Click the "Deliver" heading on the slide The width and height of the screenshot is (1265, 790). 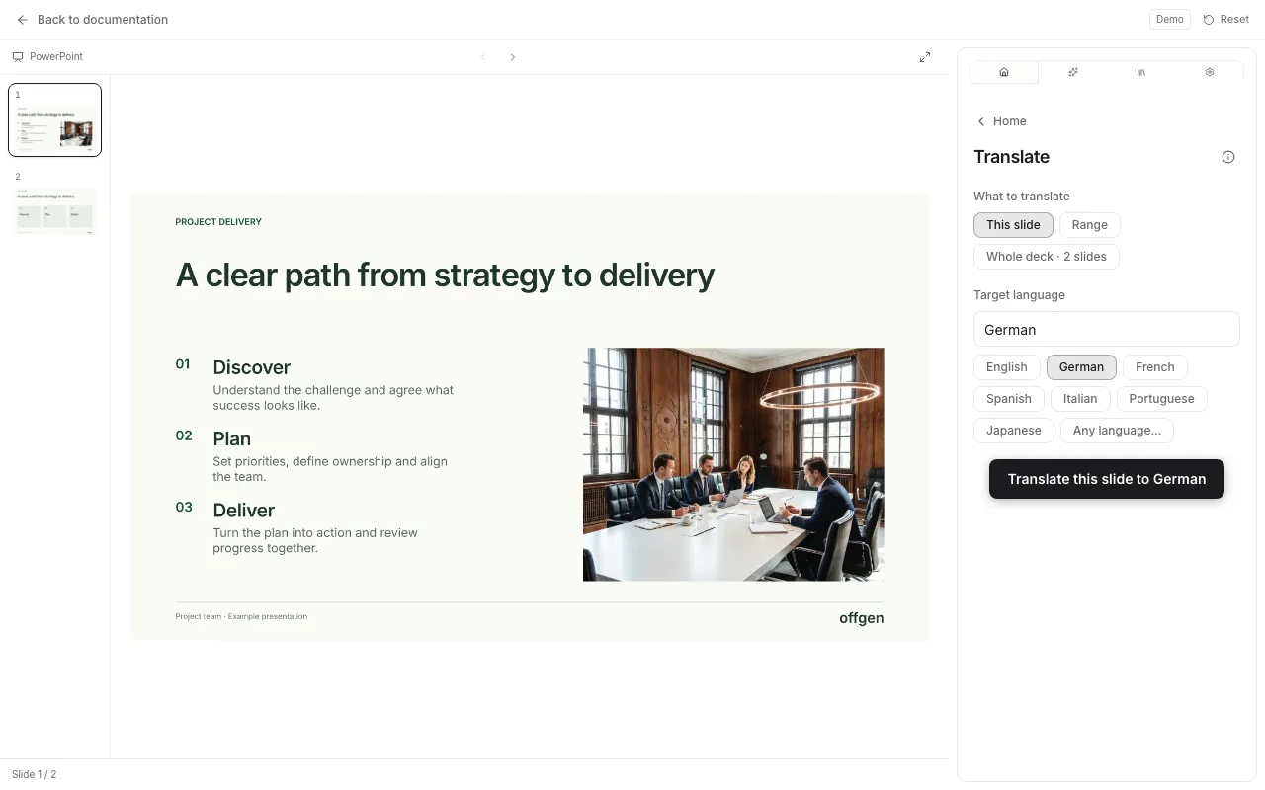pos(244,511)
